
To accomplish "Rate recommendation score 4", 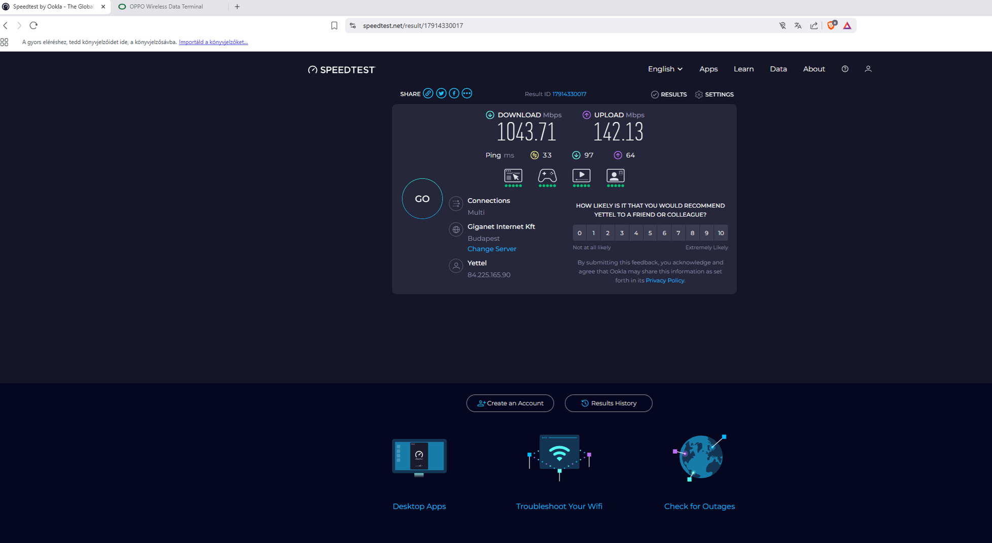I will 636,233.
